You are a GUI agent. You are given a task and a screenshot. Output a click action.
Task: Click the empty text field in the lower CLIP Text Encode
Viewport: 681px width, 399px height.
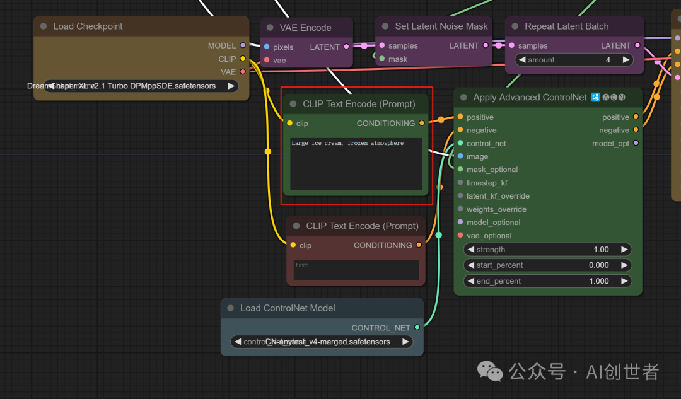(x=356, y=270)
